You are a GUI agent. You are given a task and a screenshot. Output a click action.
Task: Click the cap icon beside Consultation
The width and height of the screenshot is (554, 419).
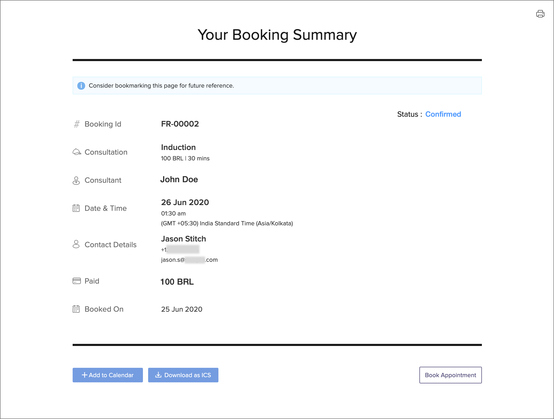77,152
